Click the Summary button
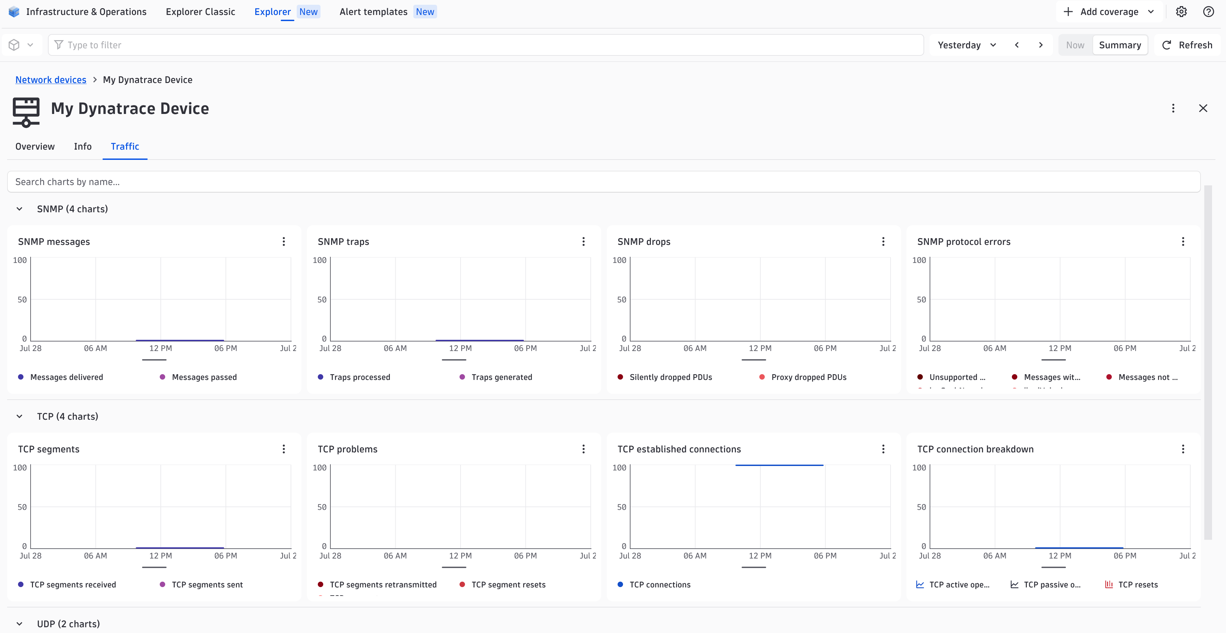1226x633 pixels. [1120, 45]
